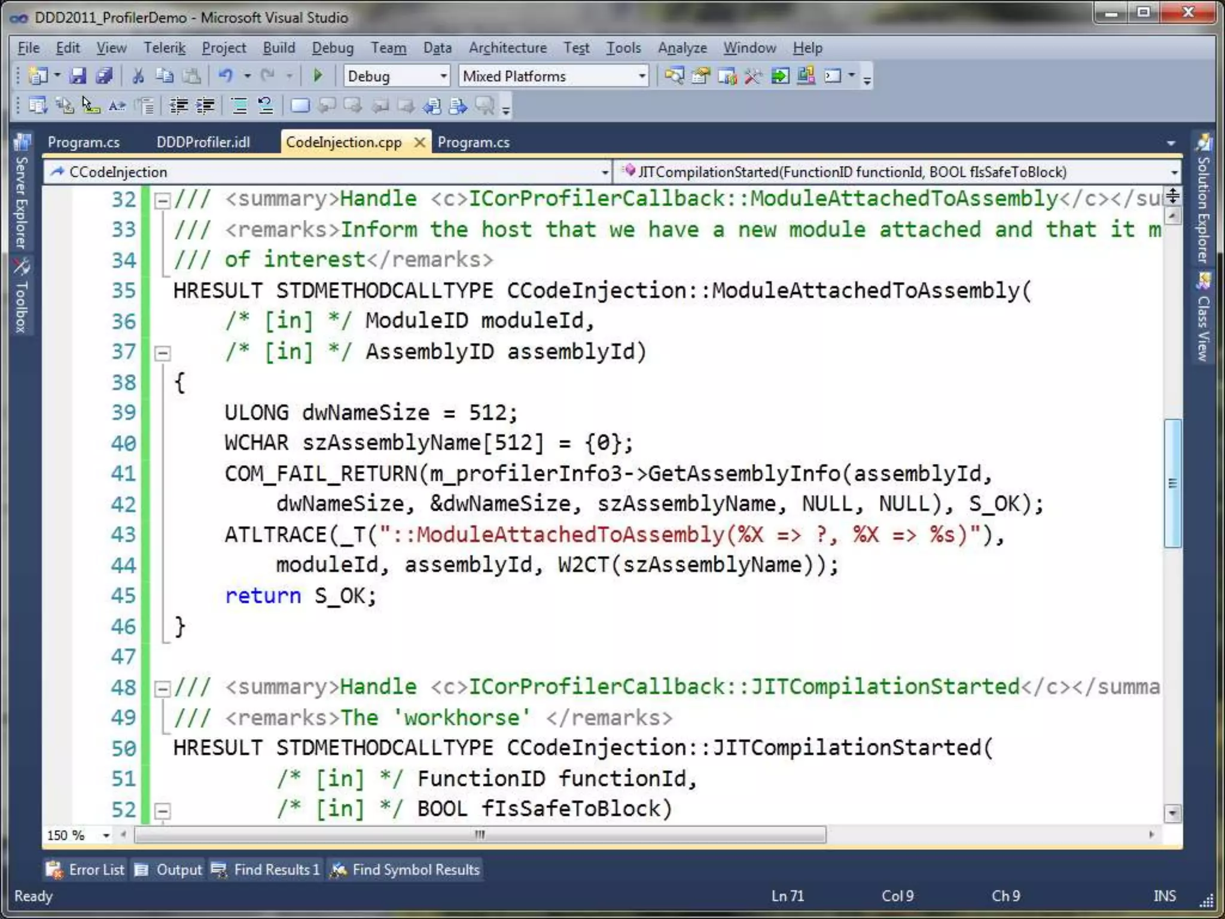Expand the Toolbox side tab
This screenshot has width=1225, height=919.
click(x=22, y=295)
